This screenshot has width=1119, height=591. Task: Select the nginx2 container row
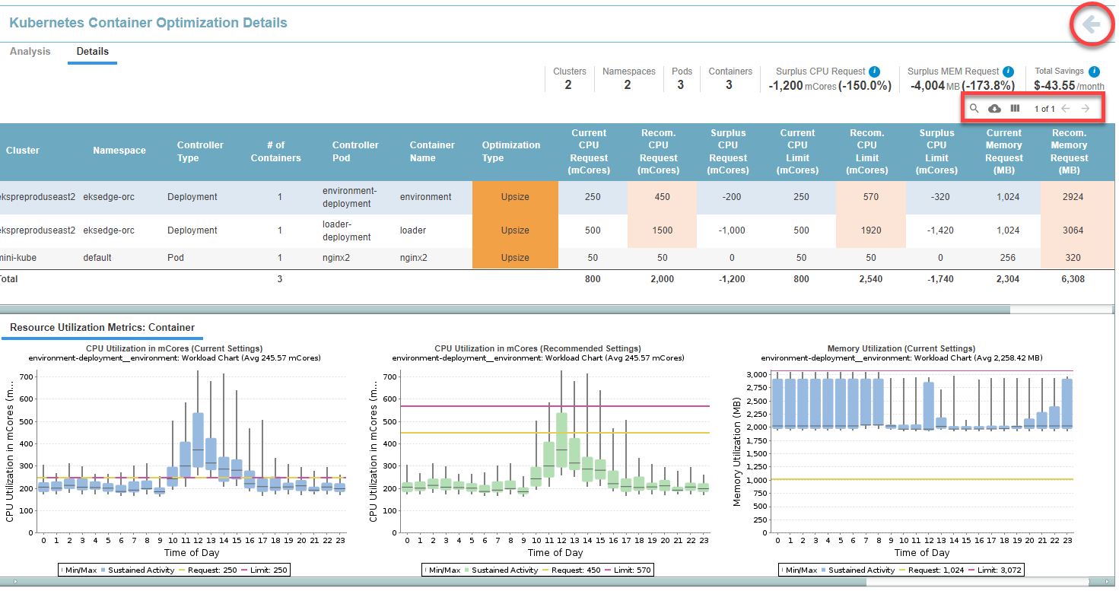pyautogui.click(x=413, y=258)
